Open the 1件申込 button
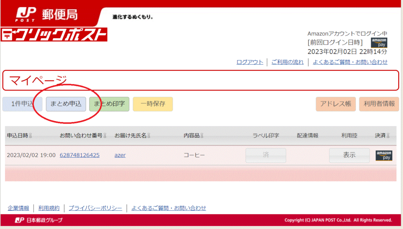Viewport: 403px width, 229px height. [x=22, y=104]
